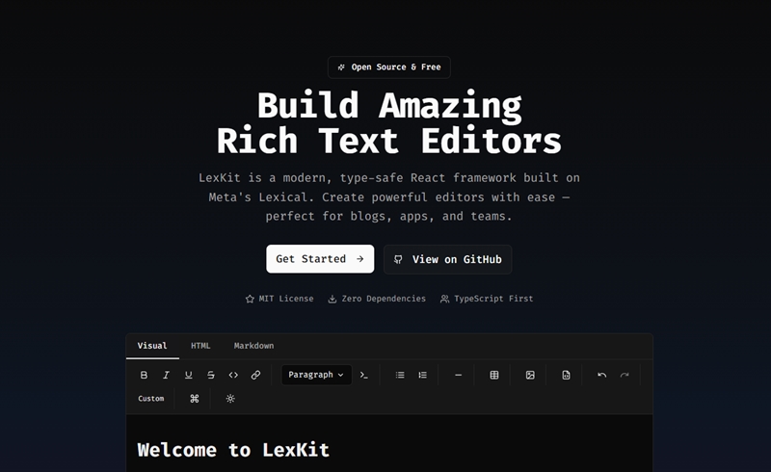This screenshot has width=771, height=472.
Task: Create a bulleted list
Action: 400,375
